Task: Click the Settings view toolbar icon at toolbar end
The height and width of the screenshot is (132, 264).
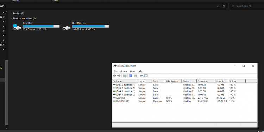Action: click(146, 76)
